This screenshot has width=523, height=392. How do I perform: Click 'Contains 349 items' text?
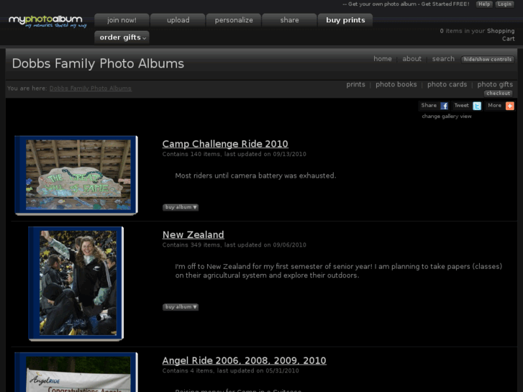(x=191, y=245)
